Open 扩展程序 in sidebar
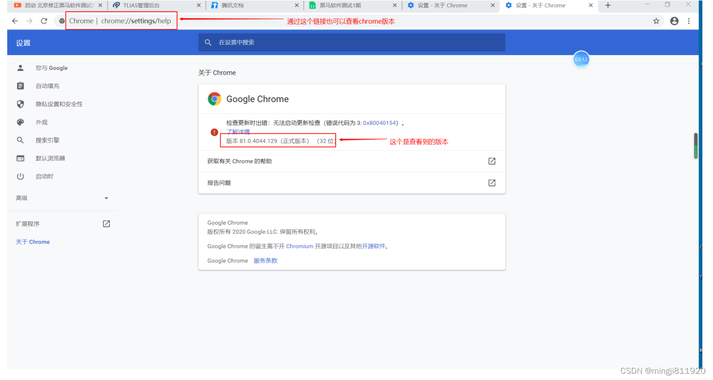The width and height of the screenshot is (713, 380). [x=27, y=224]
